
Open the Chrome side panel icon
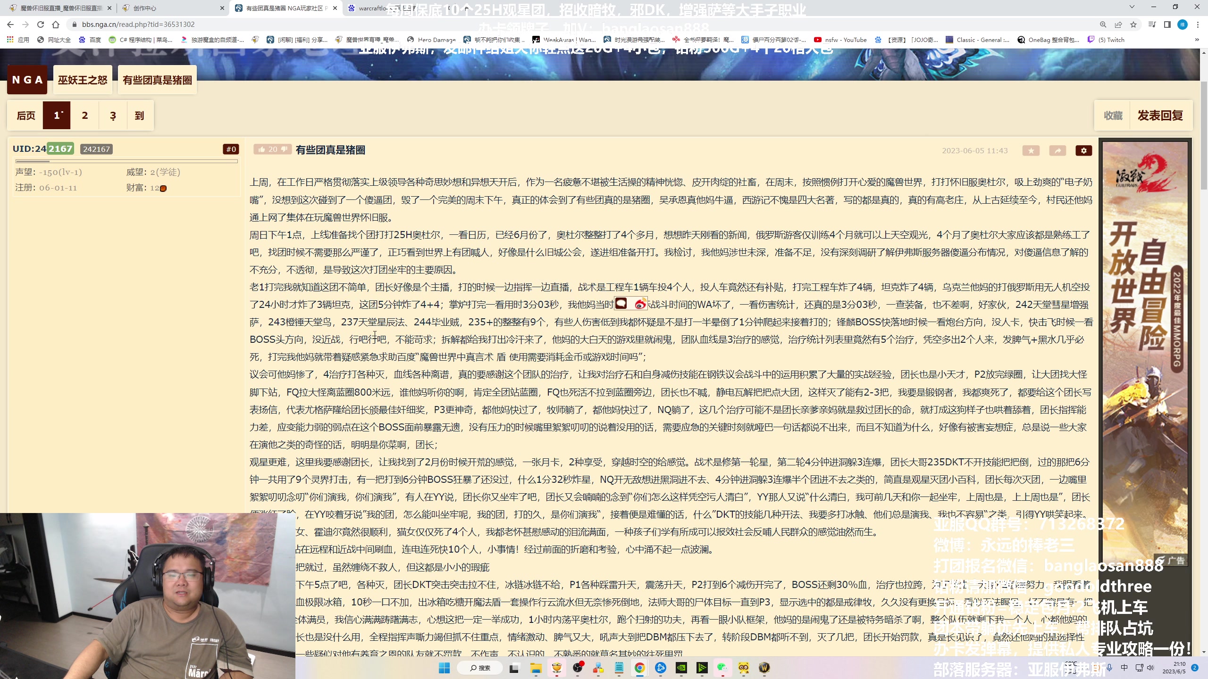1167,25
